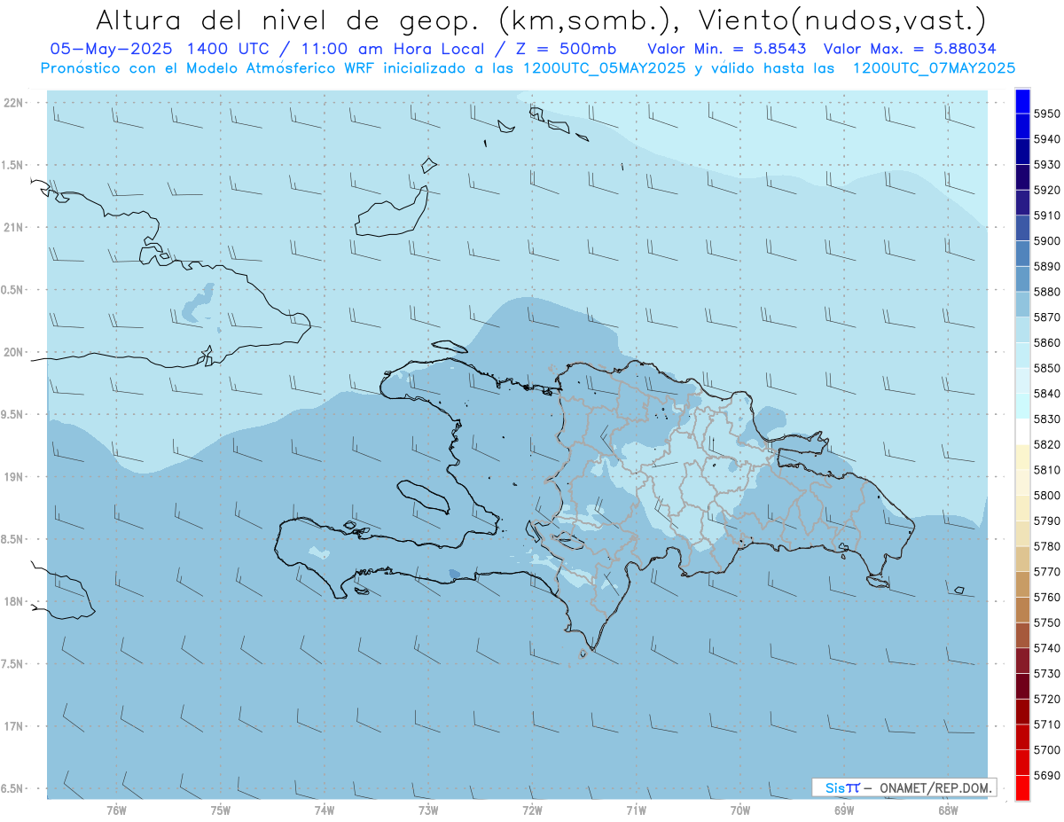Click the 18N latitude axis label
Image resolution: width=1064 pixels, height=822 pixels.
click(x=13, y=601)
